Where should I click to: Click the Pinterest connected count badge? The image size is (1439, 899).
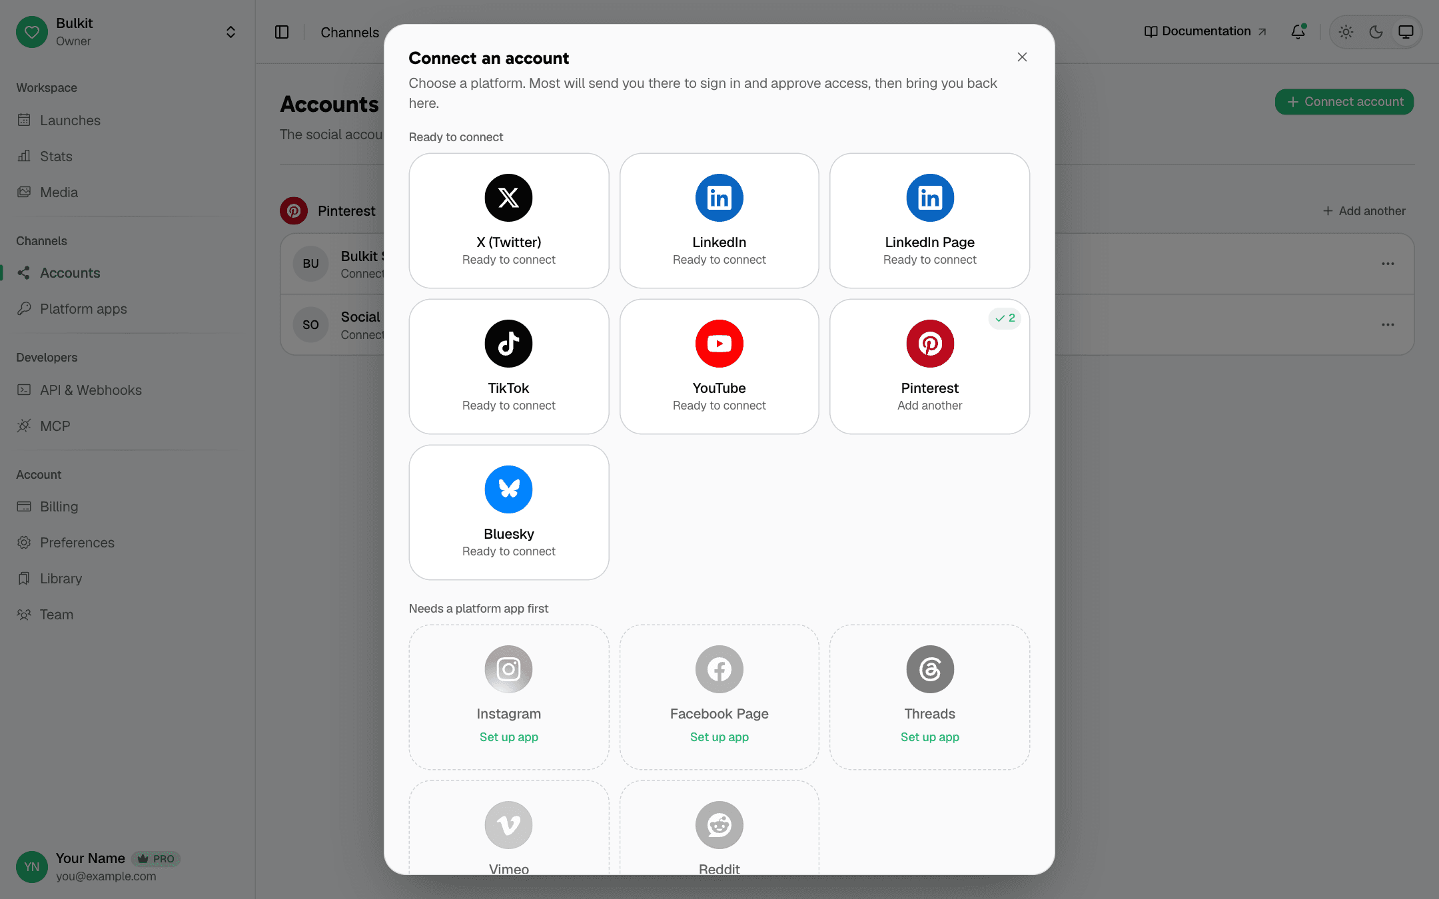click(1005, 318)
